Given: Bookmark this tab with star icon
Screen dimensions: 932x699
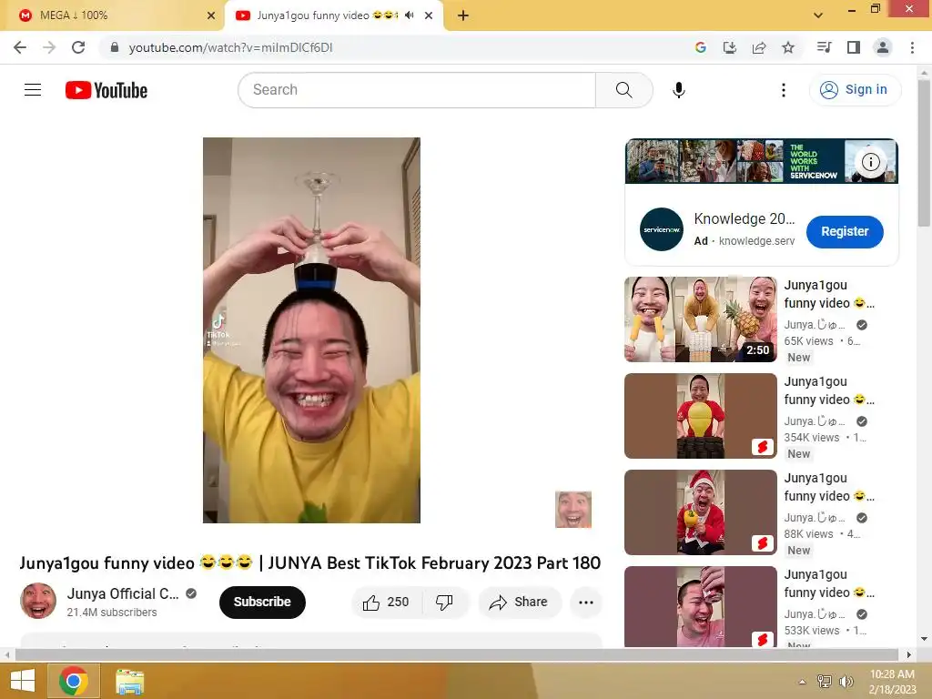Looking at the screenshot, I should point(788,47).
